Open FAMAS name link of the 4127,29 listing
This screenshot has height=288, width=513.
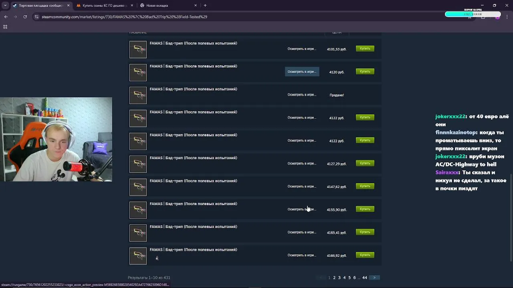(x=193, y=158)
